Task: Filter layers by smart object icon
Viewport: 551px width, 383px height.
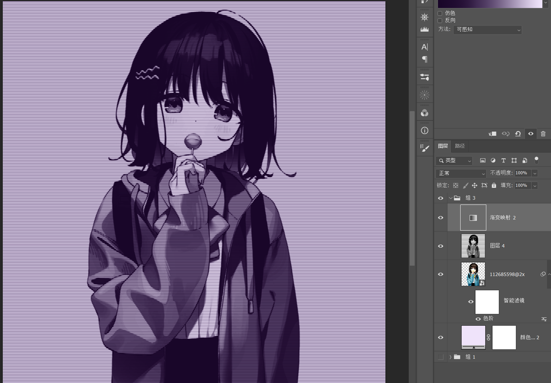Action: (525, 160)
